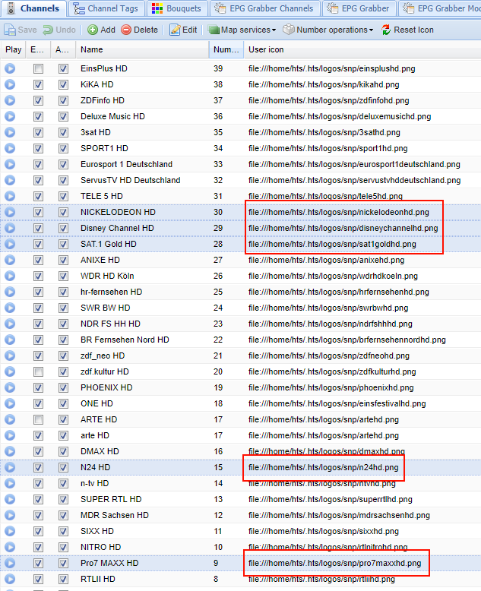Viewport: 481px width, 591px height.
Task: Open the Number operations dropdown
Action: [328, 30]
